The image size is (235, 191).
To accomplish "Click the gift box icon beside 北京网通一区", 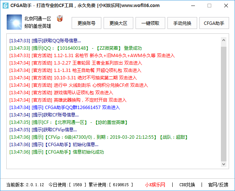I will point(60,19).
